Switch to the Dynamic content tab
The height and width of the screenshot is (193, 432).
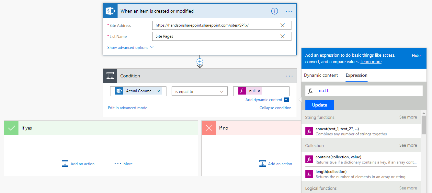(x=321, y=75)
